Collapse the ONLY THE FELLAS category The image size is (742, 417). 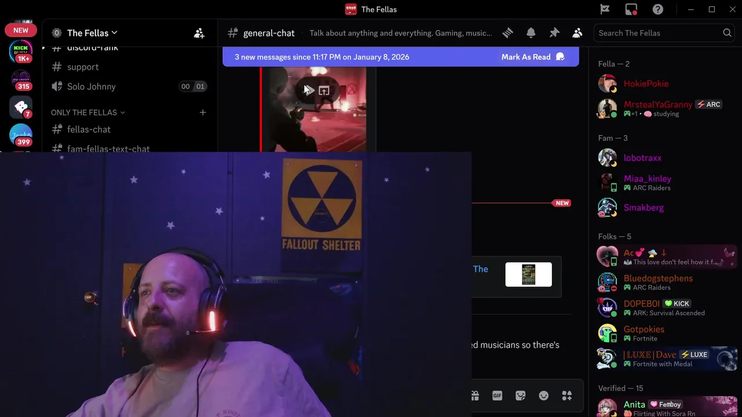point(88,112)
